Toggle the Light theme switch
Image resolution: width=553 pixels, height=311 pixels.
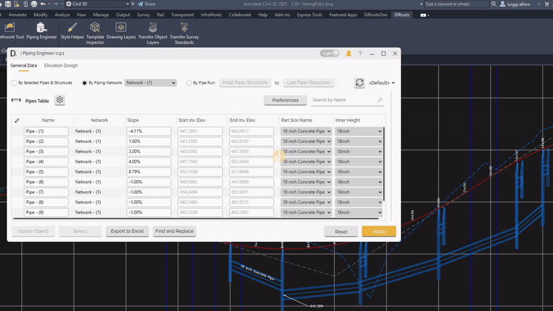(330, 53)
